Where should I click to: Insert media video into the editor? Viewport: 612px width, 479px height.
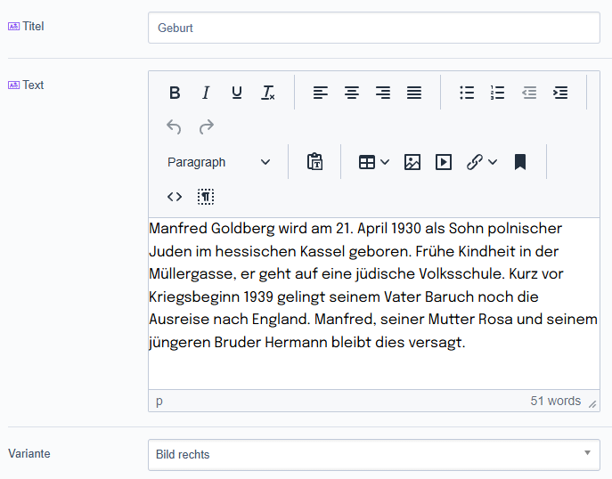pyautogui.click(x=444, y=162)
